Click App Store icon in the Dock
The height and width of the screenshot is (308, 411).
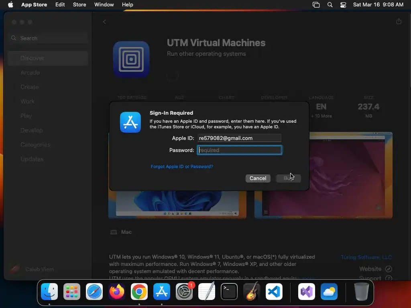pos(162,292)
